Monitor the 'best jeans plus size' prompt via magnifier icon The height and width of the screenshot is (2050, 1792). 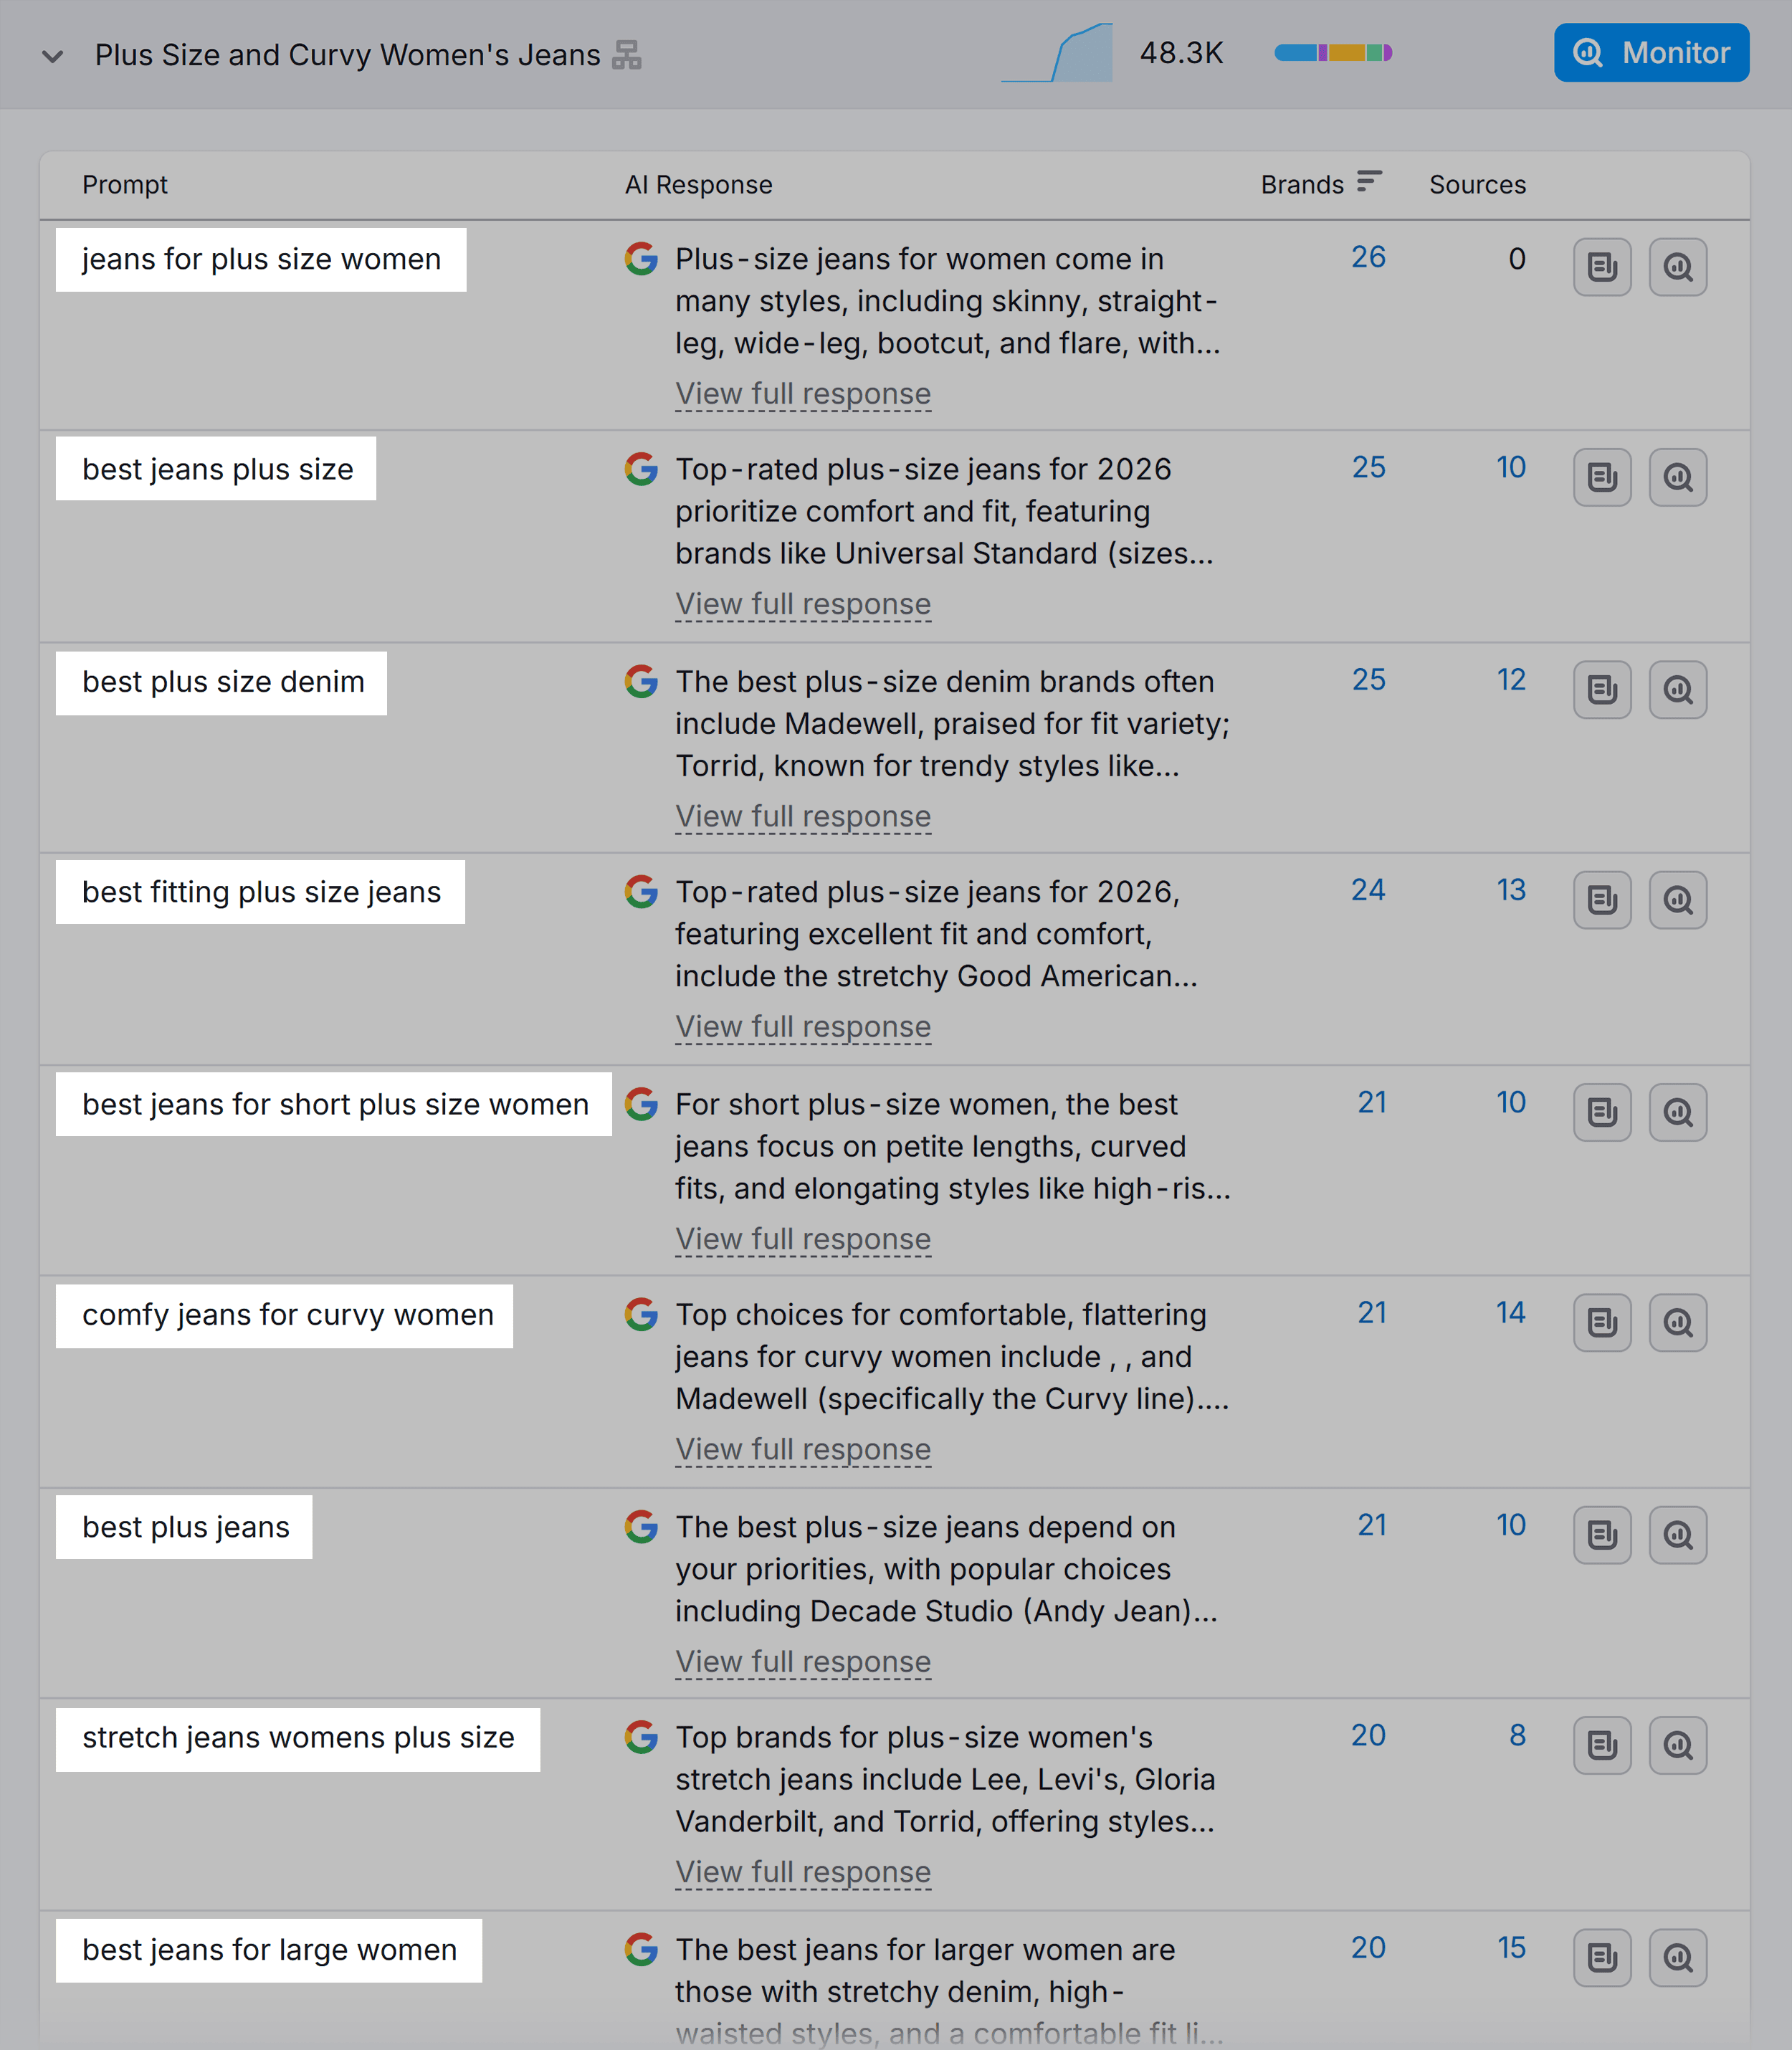click(x=1677, y=478)
